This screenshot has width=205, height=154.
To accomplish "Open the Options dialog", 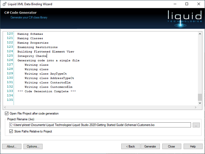I will [x=33, y=146].
